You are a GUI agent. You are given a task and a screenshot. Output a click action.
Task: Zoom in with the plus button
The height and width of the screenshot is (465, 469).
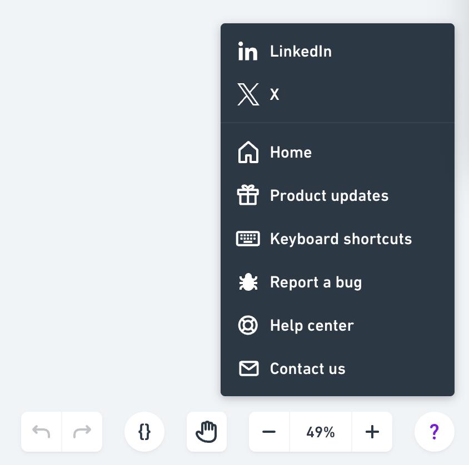372,432
